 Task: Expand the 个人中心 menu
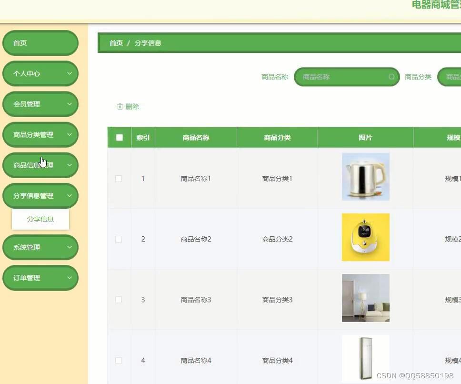[x=40, y=73]
